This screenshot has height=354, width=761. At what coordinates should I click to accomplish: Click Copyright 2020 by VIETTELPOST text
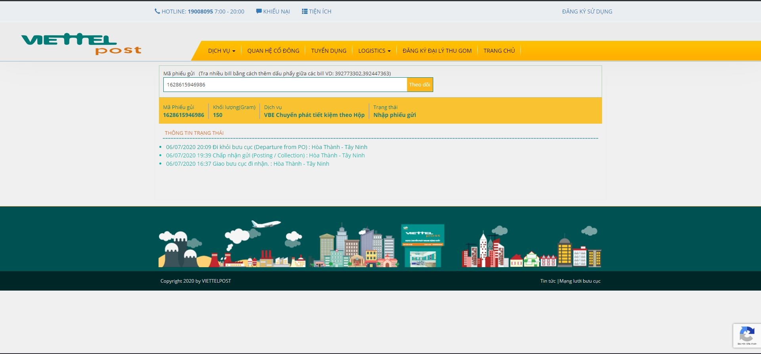pyautogui.click(x=196, y=281)
